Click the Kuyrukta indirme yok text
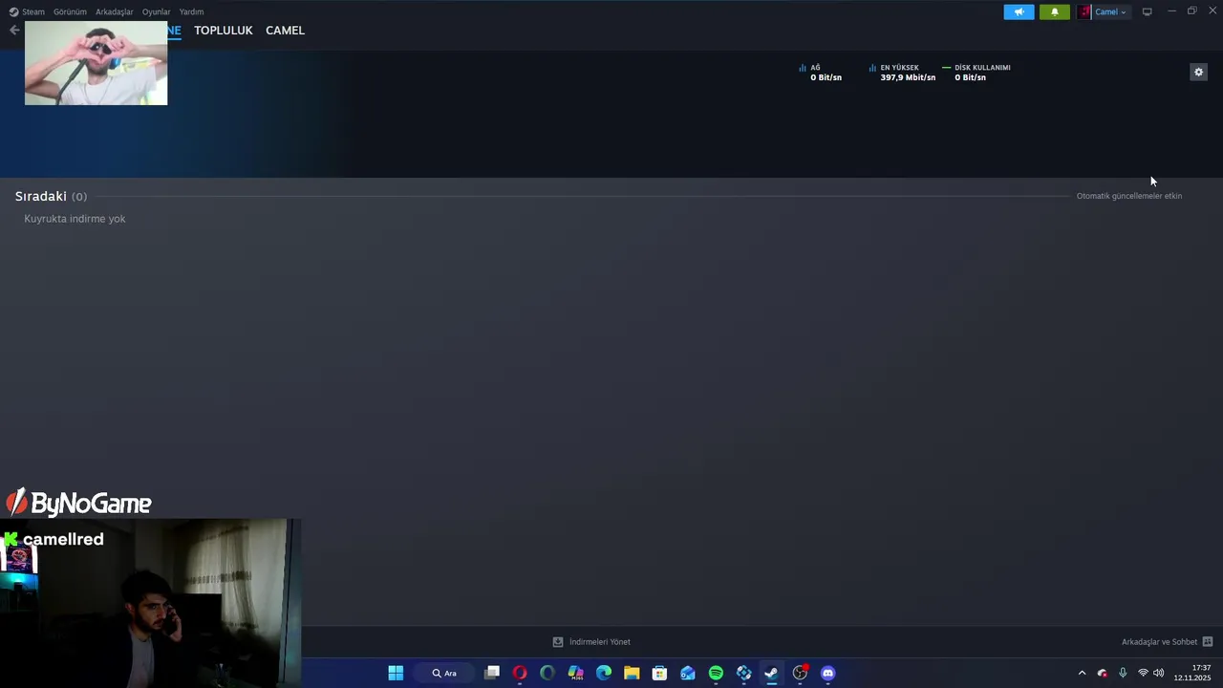The height and width of the screenshot is (688, 1223). coord(75,219)
